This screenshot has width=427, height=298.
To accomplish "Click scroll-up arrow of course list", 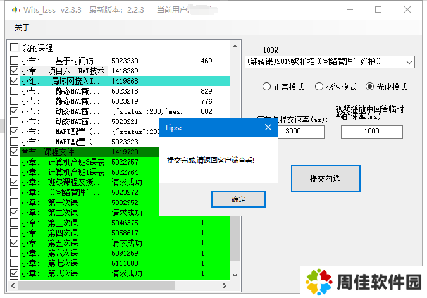I will pyautogui.click(x=235, y=47).
